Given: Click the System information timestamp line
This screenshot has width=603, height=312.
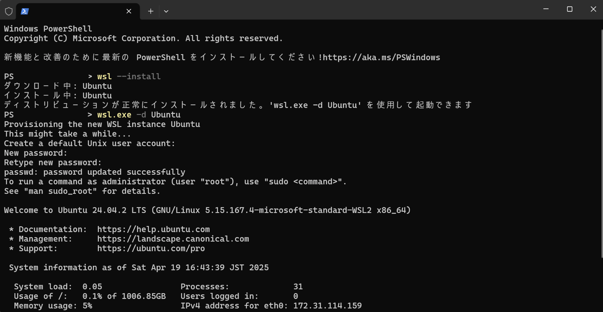Looking at the screenshot, I should tap(139, 268).
